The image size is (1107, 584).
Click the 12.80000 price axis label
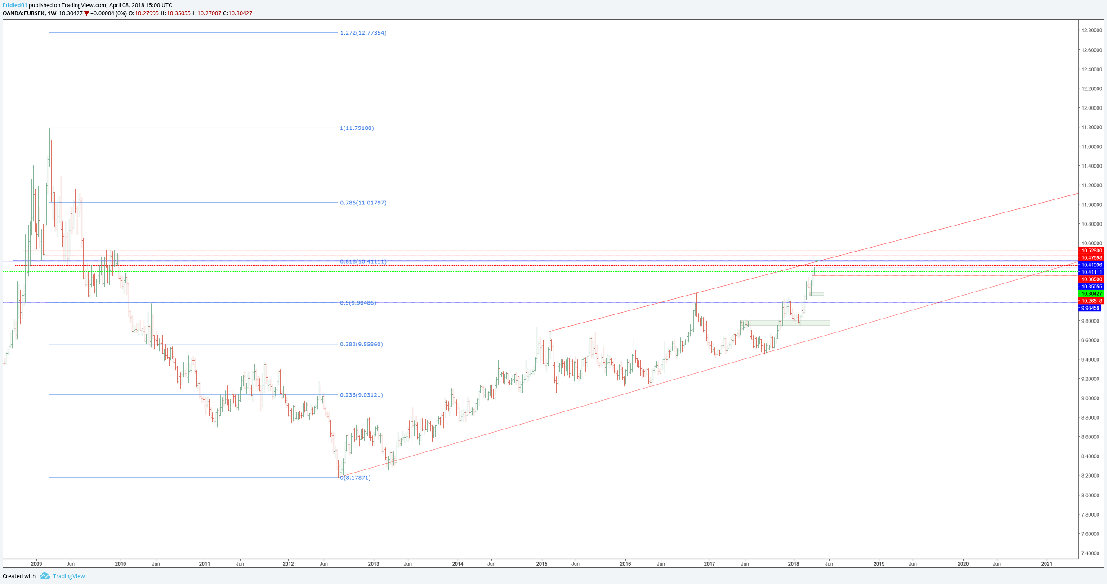[1092, 31]
